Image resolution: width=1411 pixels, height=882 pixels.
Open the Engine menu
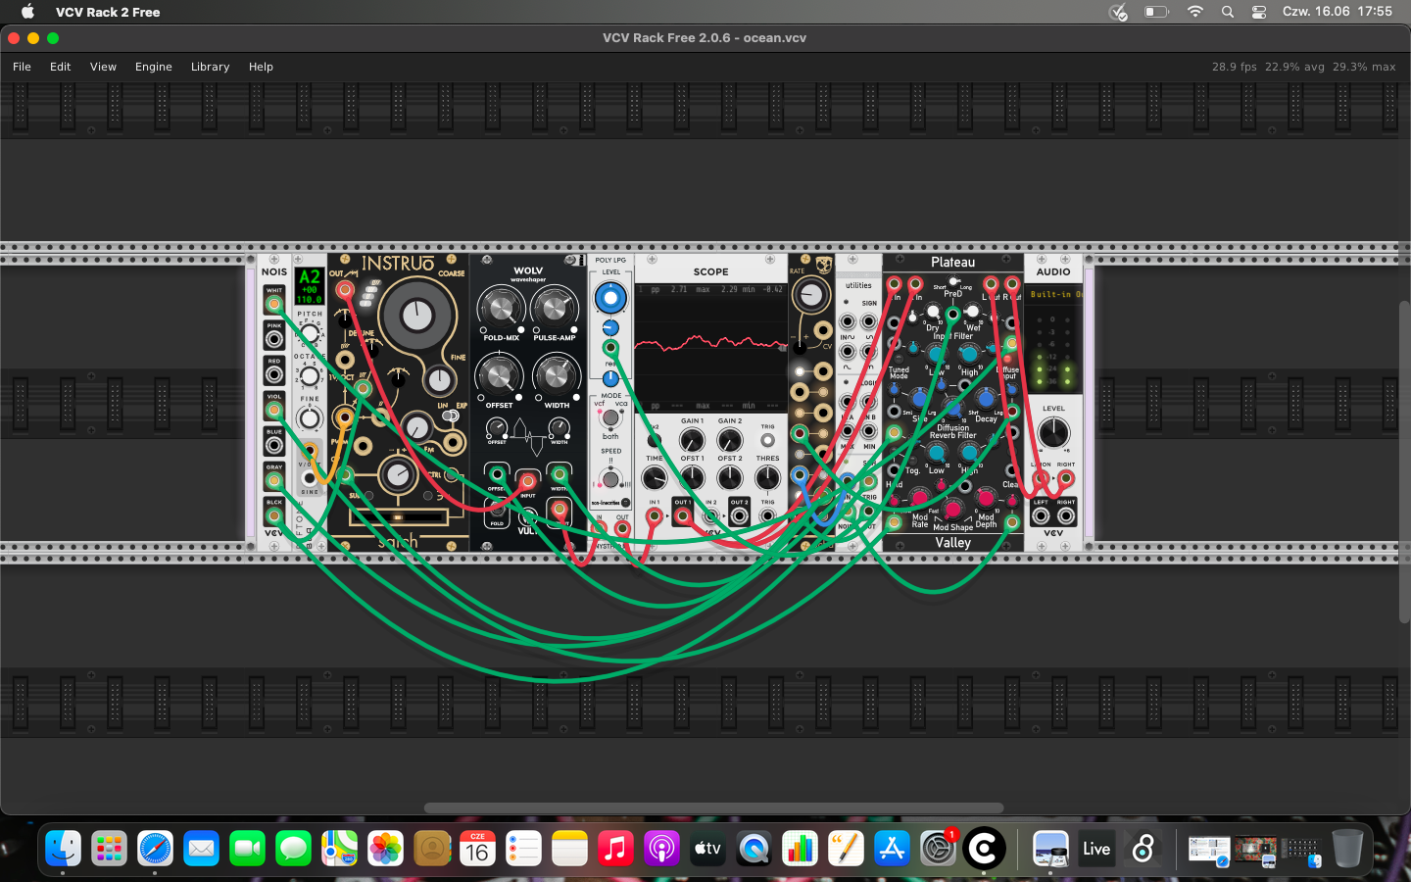(154, 67)
